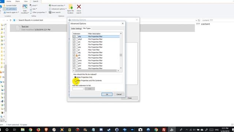234x132 pixels.
Task: Launch Firefox from taskbar
Action: point(38,129)
